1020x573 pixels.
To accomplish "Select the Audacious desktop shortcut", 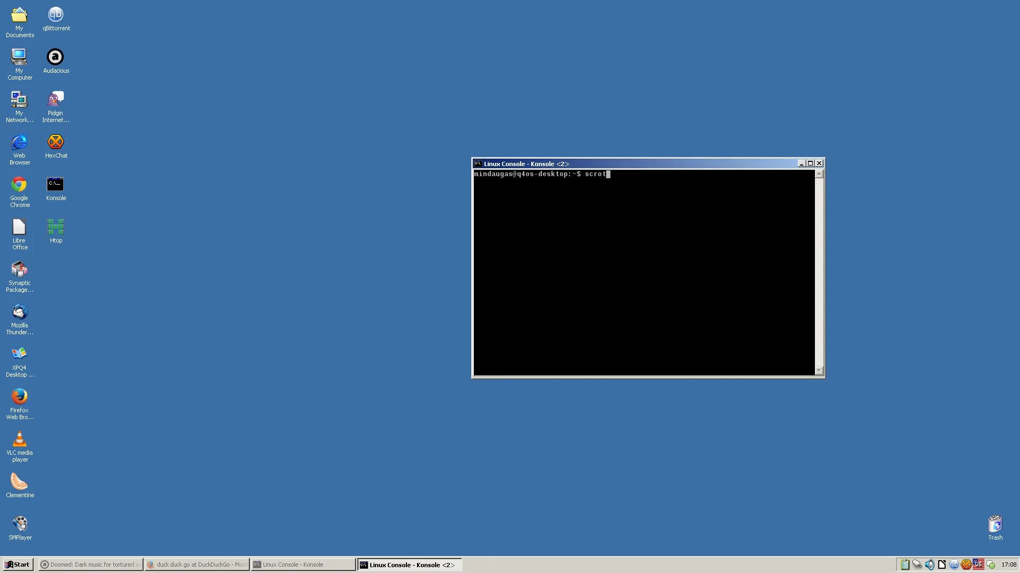I will click(x=56, y=57).
